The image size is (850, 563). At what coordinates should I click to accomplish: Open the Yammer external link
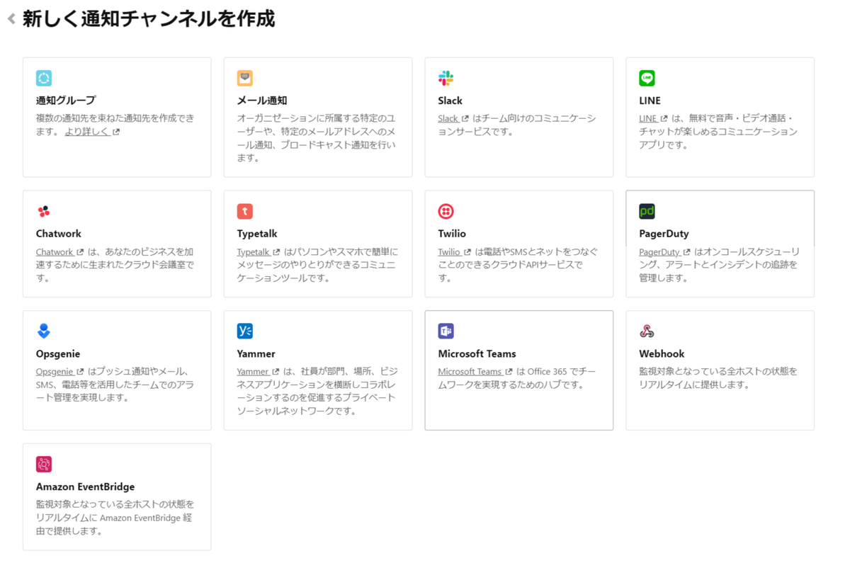[258, 371]
